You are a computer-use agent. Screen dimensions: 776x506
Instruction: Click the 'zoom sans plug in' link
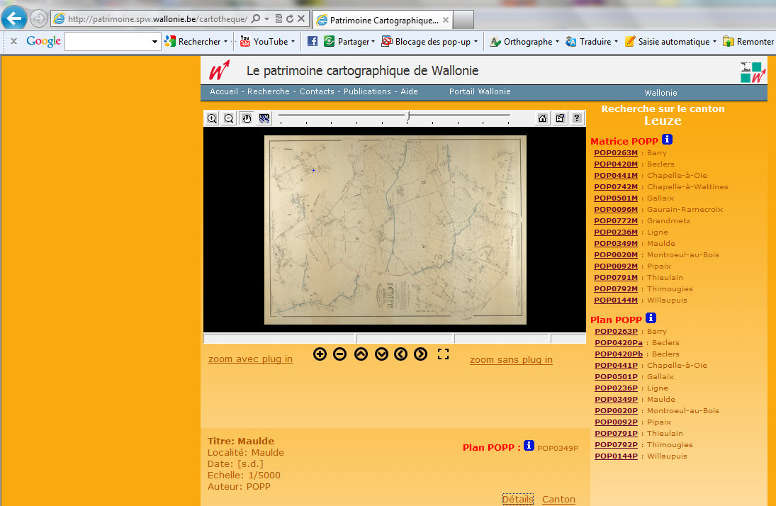coord(511,360)
